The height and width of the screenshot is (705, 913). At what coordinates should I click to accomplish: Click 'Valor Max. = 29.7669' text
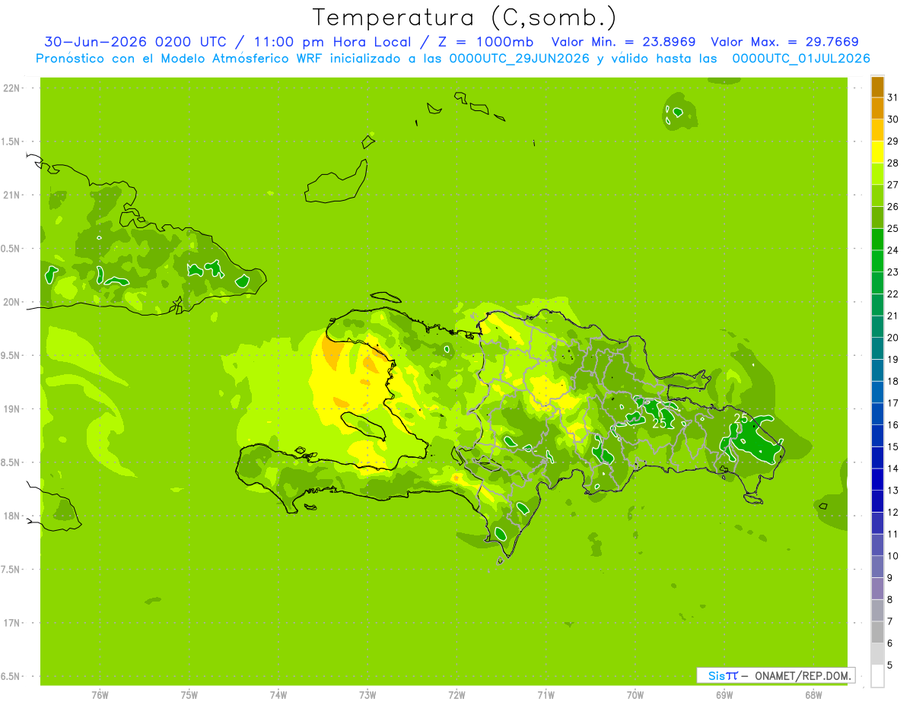pyautogui.click(x=784, y=42)
